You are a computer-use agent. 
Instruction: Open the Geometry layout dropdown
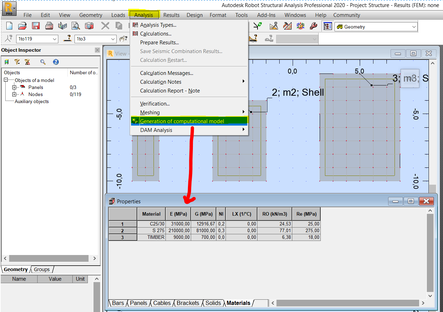(414, 26)
